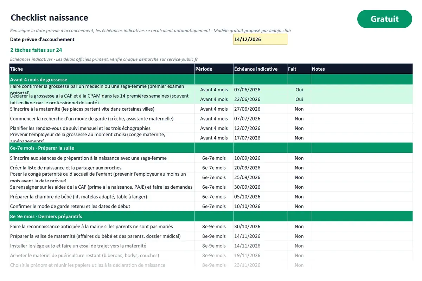
Task: Click the date cell 27/06/2026
Action: (x=260, y=109)
